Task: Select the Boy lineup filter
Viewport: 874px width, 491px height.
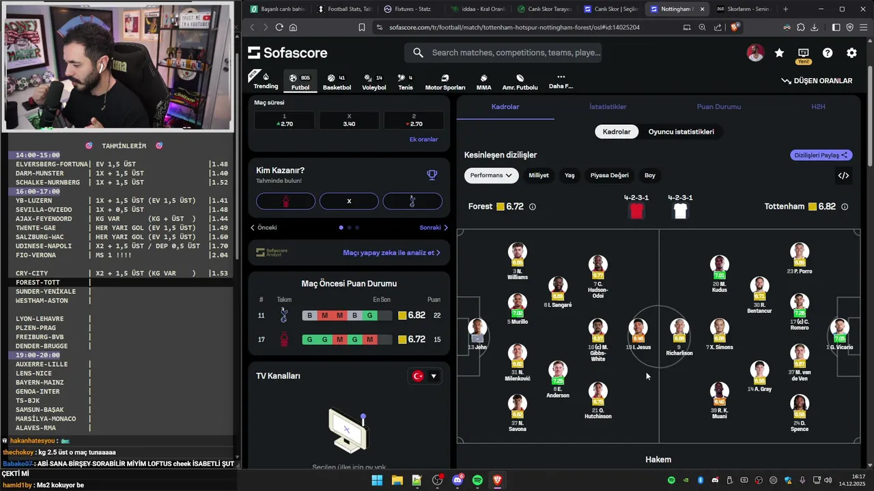Action: (x=650, y=175)
